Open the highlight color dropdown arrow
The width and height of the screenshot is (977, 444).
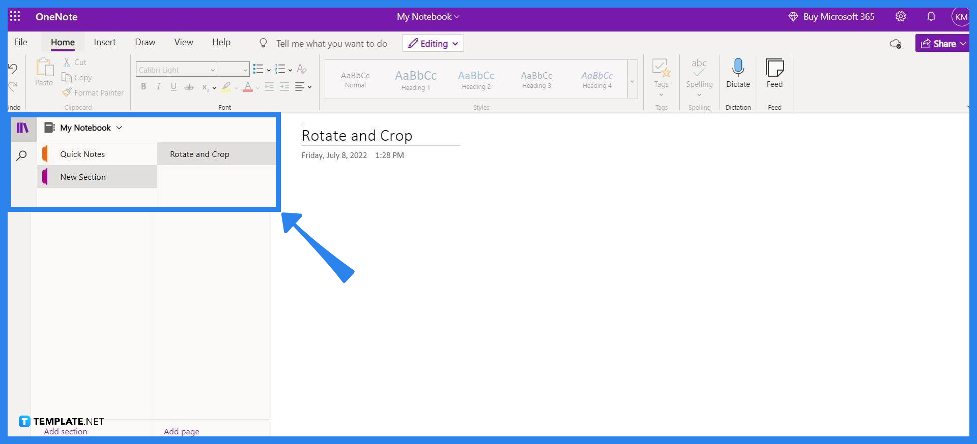click(237, 88)
